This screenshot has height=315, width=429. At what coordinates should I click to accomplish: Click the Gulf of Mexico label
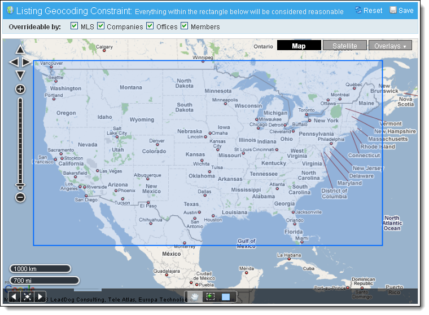[x=246, y=243]
